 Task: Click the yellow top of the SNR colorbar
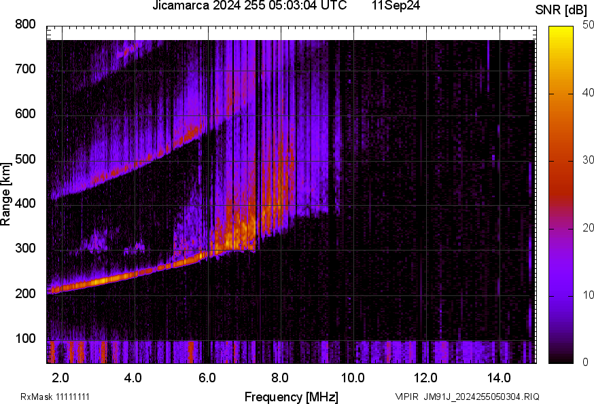point(561,30)
